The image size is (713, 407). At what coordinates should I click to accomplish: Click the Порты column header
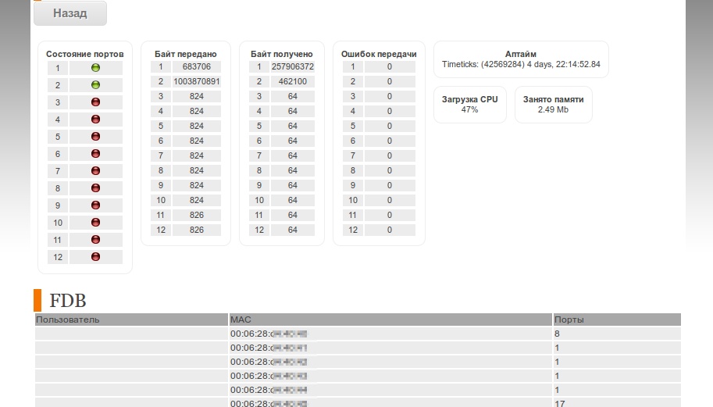pyautogui.click(x=569, y=320)
